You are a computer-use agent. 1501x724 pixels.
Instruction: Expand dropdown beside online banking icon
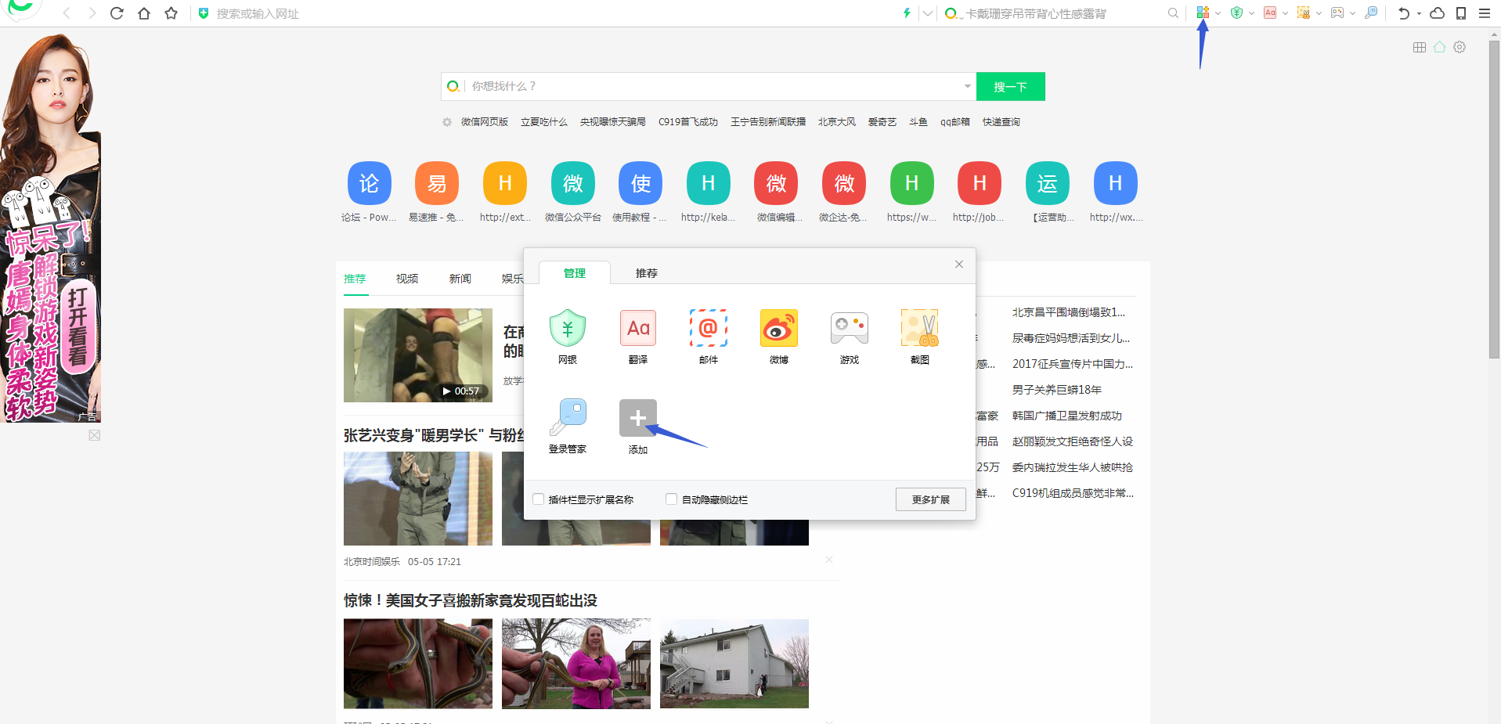click(1251, 13)
